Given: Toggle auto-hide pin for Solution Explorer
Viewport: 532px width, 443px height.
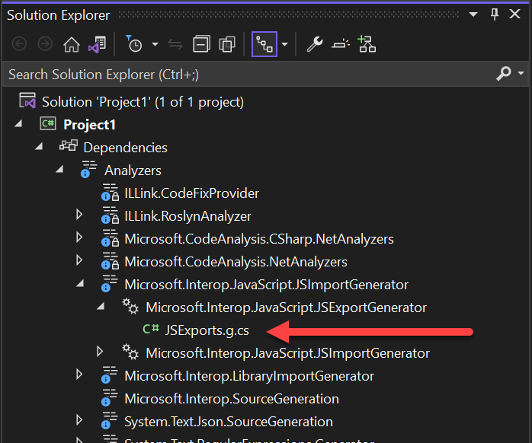Looking at the screenshot, I should pos(494,14).
